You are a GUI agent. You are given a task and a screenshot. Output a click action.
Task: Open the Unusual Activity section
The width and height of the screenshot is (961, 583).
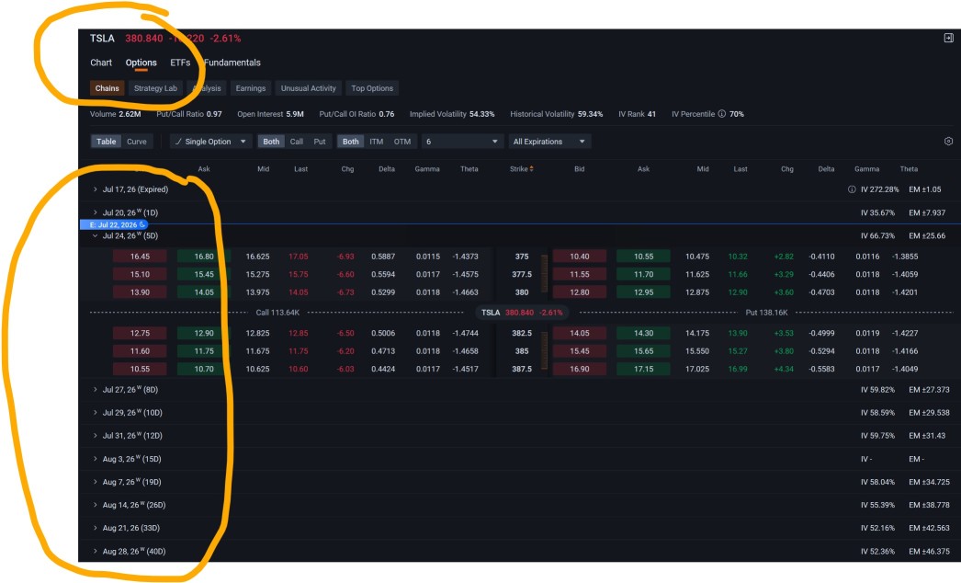click(309, 88)
